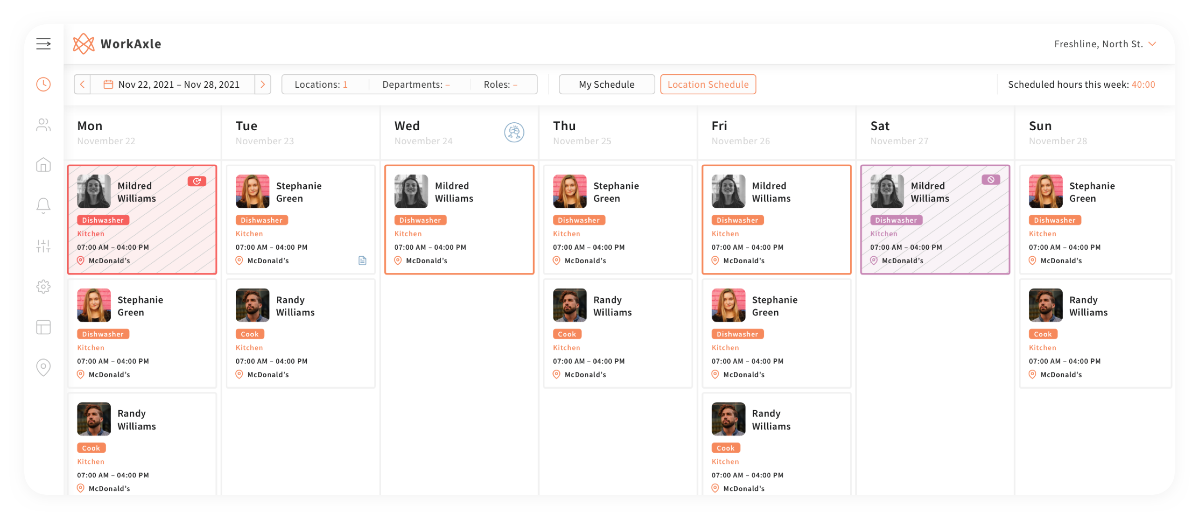Click the blocked icon on Saturday Mildred shift
Screen dimensions: 1199x519
tap(990, 180)
